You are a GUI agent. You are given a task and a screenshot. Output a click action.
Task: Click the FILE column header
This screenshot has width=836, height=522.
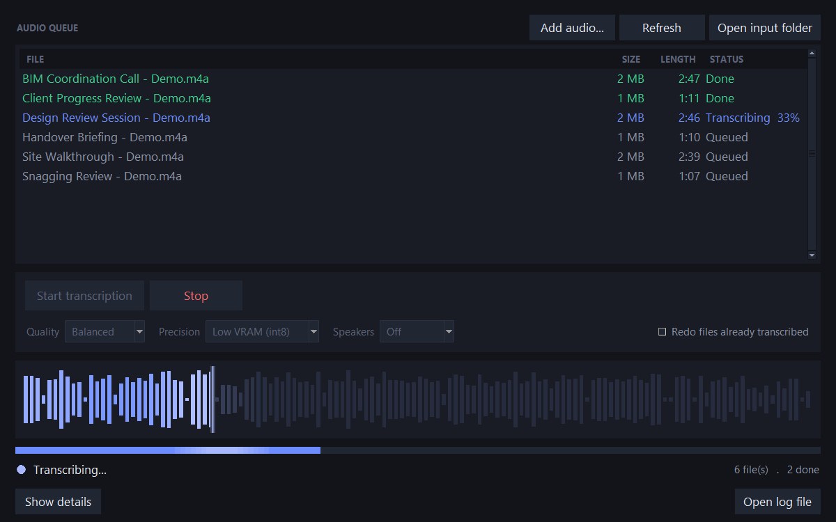click(36, 59)
